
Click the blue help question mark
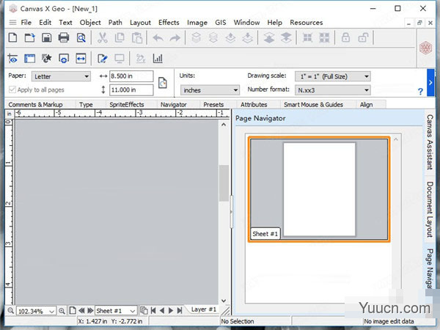(x=420, y=91)
